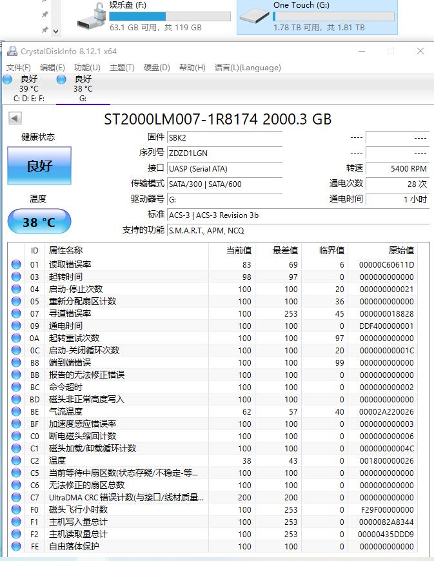Click the 固件 field showing SBK2

pos(224,138)
